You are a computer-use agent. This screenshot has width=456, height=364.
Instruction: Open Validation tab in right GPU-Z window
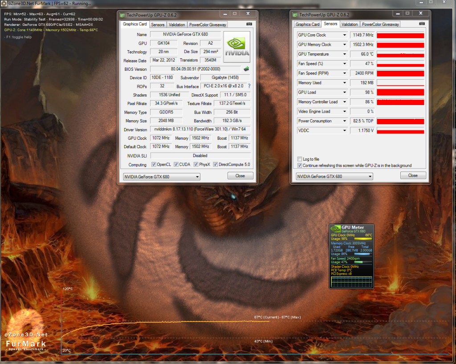pyautogui.click(x=350, y=24)
